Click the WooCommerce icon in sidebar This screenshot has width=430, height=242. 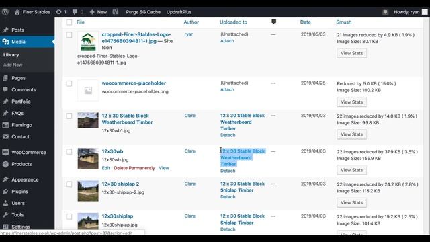tap(5, 153)
